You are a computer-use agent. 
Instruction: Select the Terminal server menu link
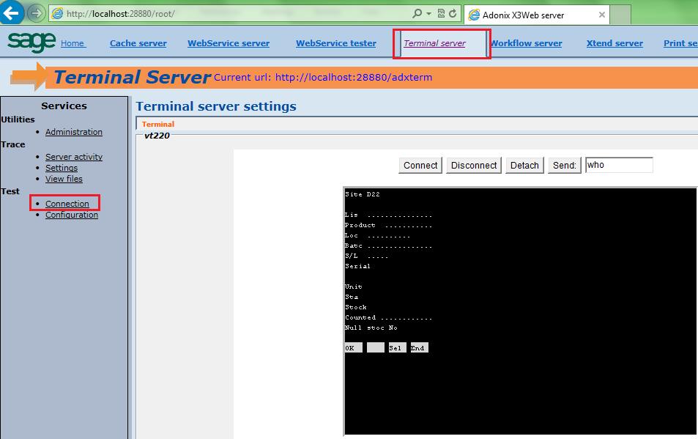434,43
